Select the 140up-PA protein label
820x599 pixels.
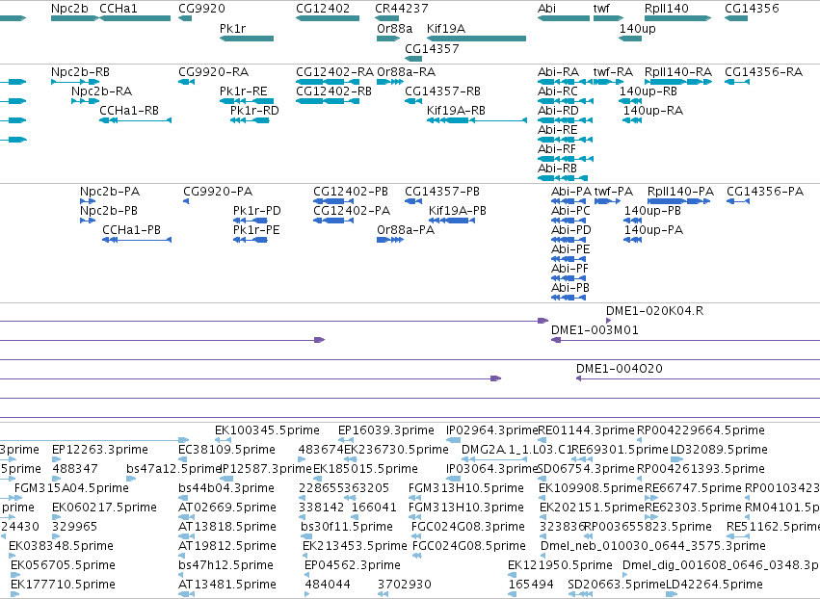pyautogui.click(x=653, y=230)
